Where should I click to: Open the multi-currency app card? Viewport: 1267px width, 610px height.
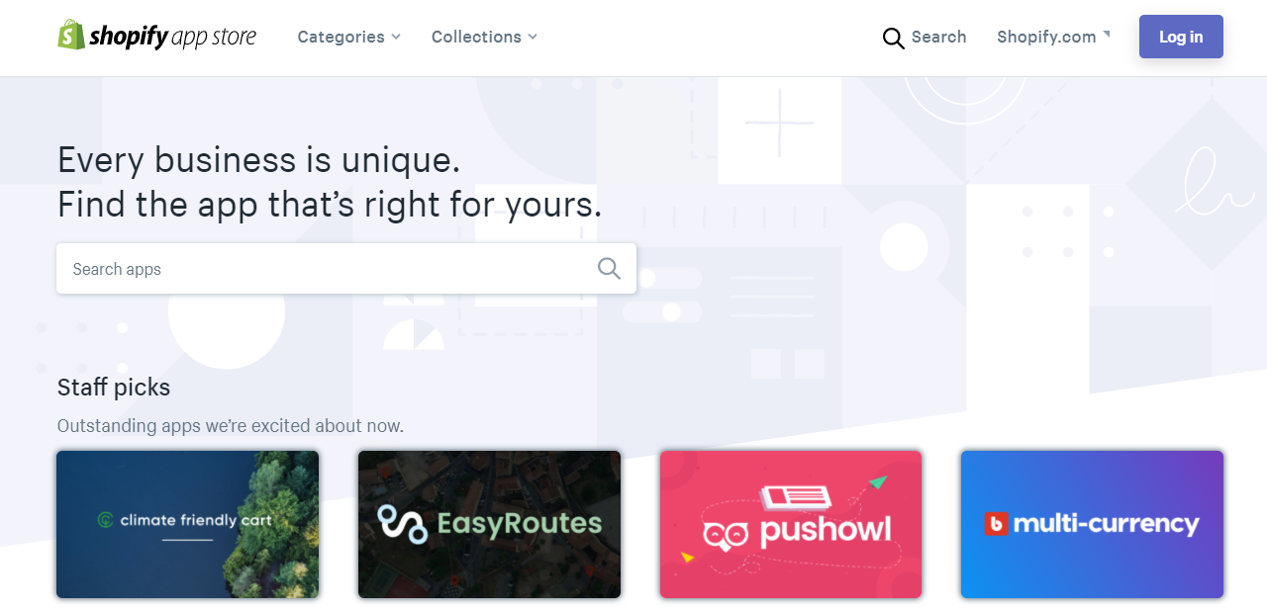tap(1092, 524)
